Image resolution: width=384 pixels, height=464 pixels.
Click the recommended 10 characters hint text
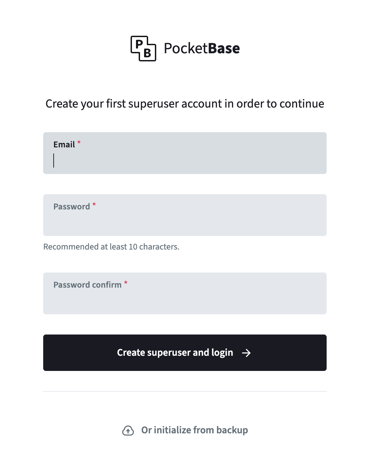pos(111,247)
